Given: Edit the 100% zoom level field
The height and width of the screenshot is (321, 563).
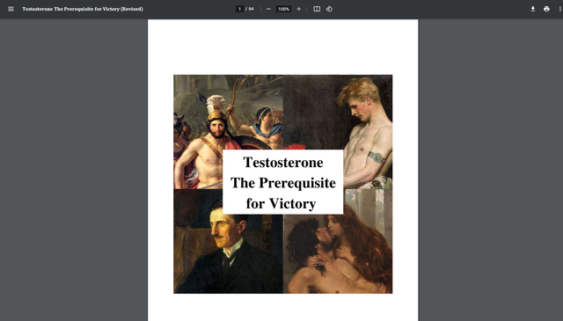Looking at the screenshot, I should (283, 9).
